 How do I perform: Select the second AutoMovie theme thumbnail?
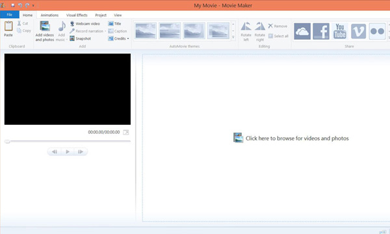click(x=170, y=31)
